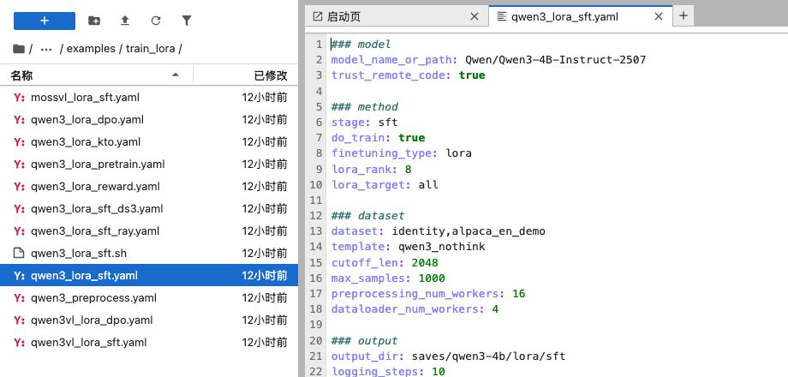This screenshot has width=788, height=377.
Task: Click the Qwen/Qwen3-4B-Instruct-2507 value
Action: [x=555, y=60]
